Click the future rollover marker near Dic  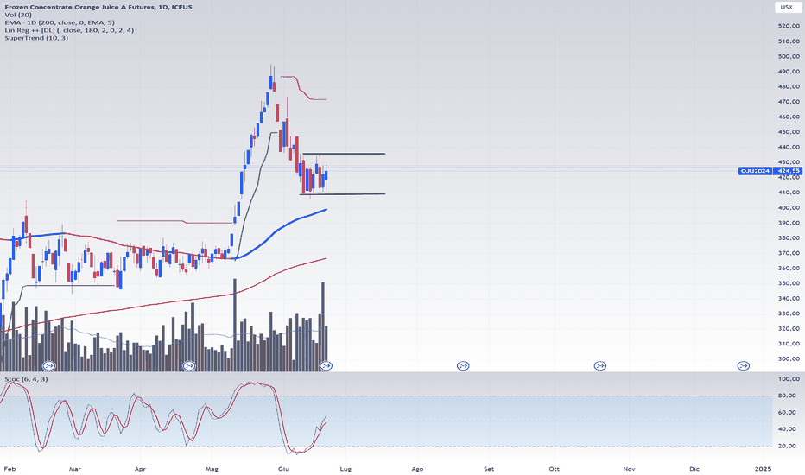(744, 365)
